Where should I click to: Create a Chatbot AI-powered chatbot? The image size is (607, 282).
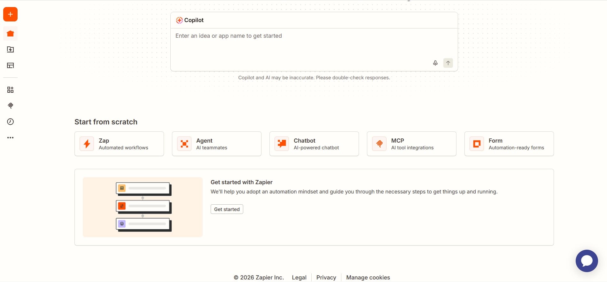click(314, 144)
